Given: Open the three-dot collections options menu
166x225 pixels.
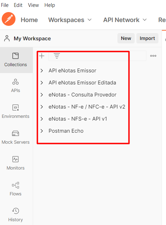Looking at the screenshot, I should pyautogui.click(x=153, y=56).
